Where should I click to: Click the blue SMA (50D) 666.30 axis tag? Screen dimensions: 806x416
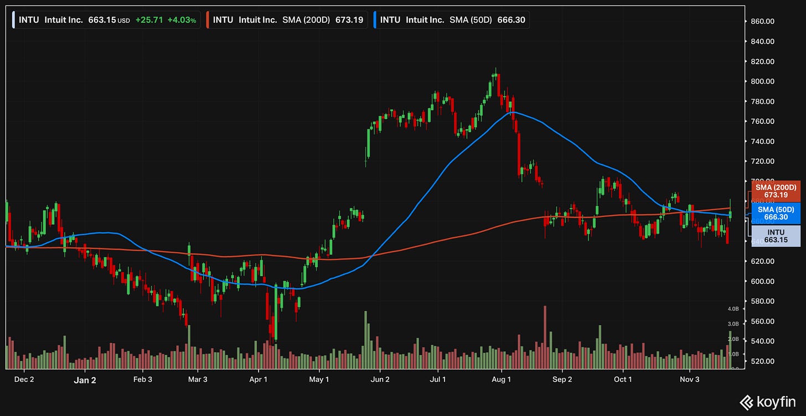[775, 214]
